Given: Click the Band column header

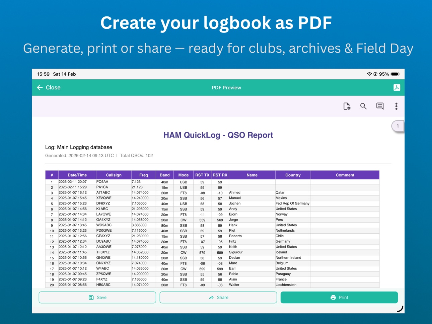Looking at the screenshot, I should coord(165,175).
